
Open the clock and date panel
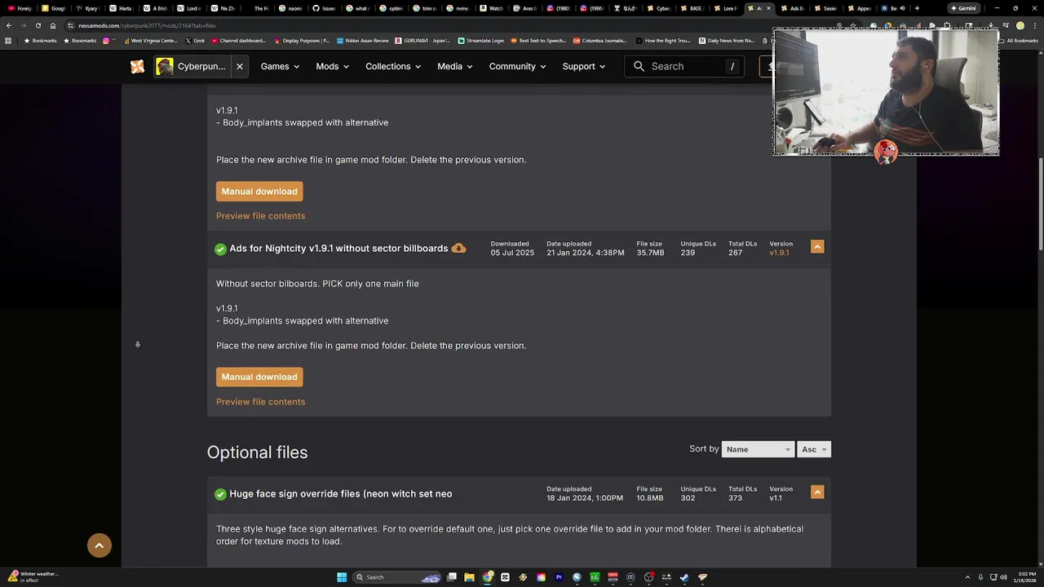pos(1024,577)
